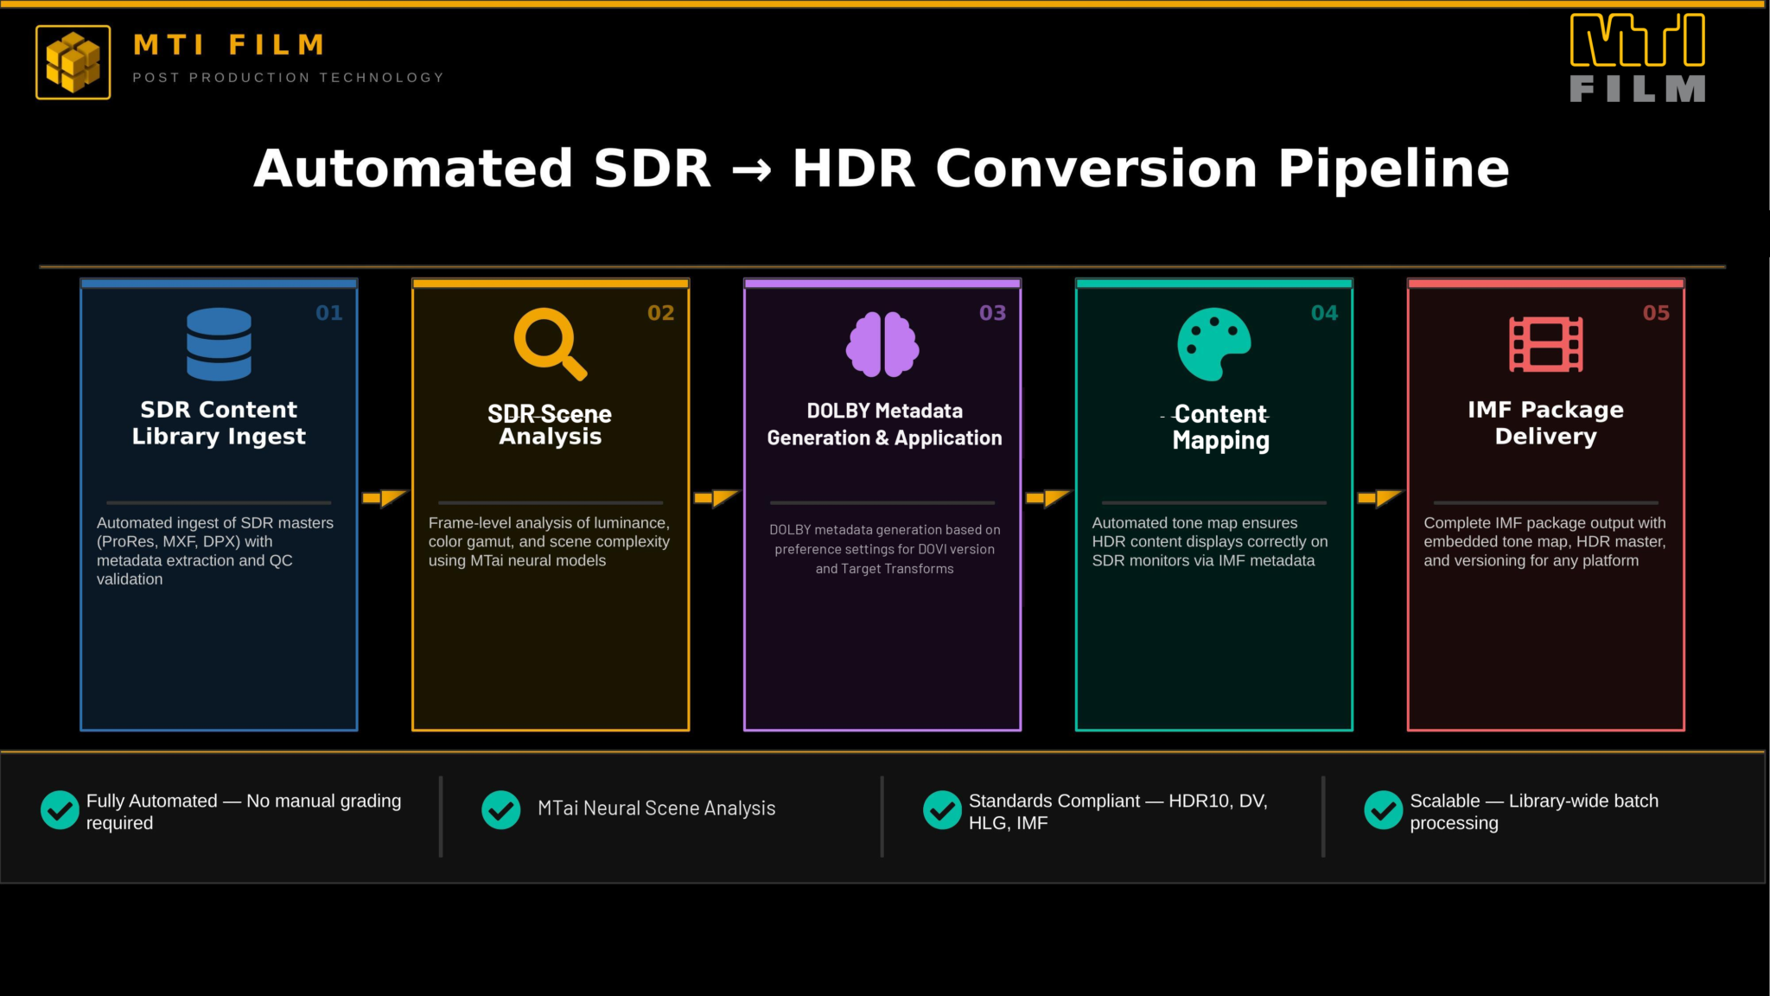The width and height of the screenshot is (1770, 996).
Task: Click the red film strip icon
Action: (x=1546, y=344)
